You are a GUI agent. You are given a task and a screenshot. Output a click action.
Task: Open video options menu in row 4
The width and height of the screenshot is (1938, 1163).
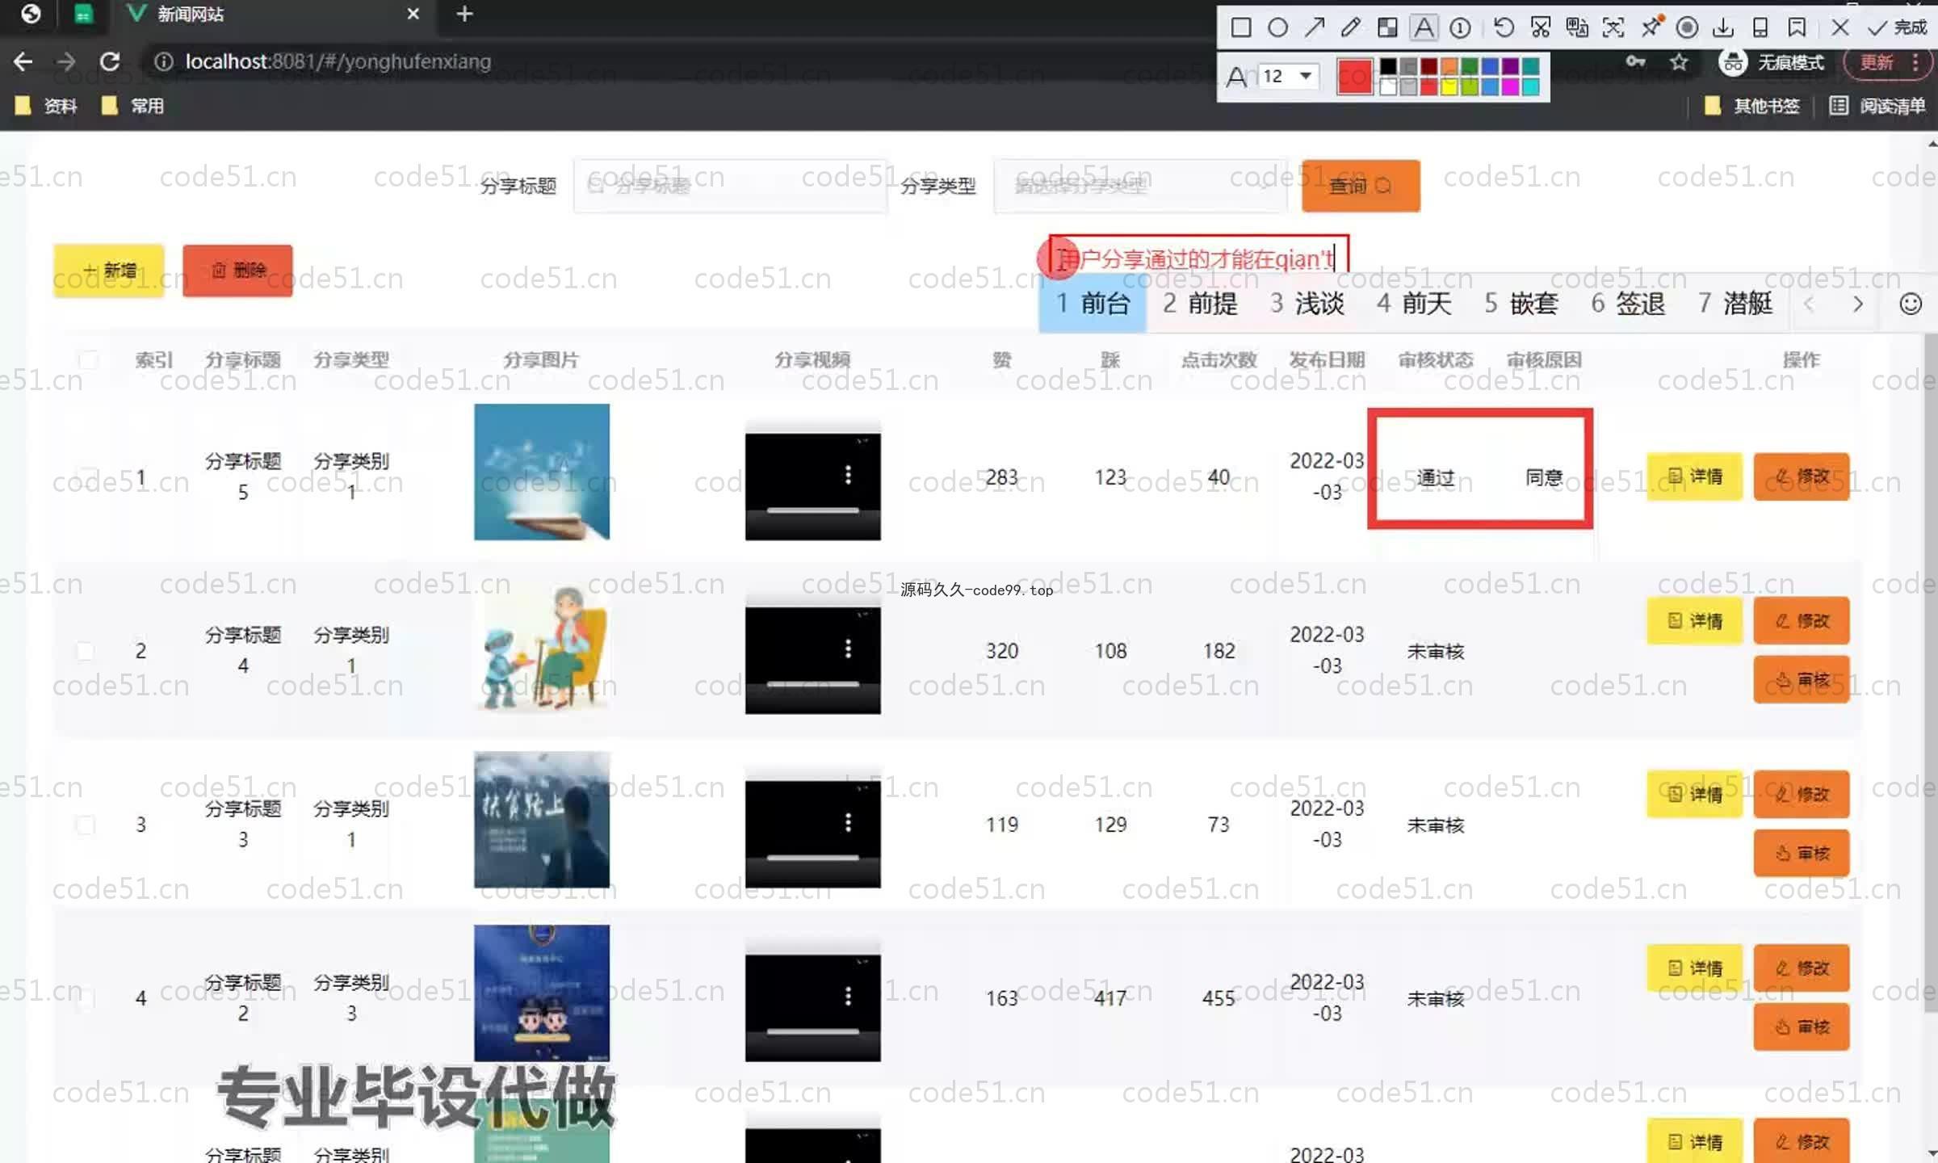pyautogui.click(x=848, y=996)
